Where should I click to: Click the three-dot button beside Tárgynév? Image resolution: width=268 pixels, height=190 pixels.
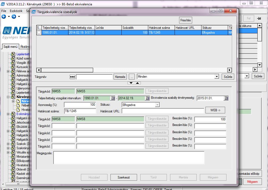(x=72, y=77)
